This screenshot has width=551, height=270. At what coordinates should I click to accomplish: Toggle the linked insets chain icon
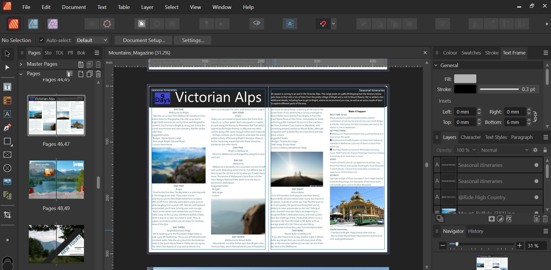(x=535, y=117)
